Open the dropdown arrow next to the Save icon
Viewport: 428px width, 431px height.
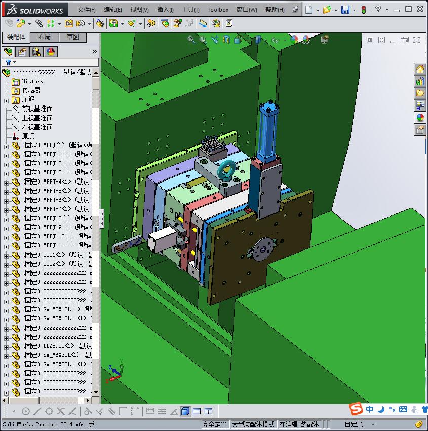click(354, 10)
